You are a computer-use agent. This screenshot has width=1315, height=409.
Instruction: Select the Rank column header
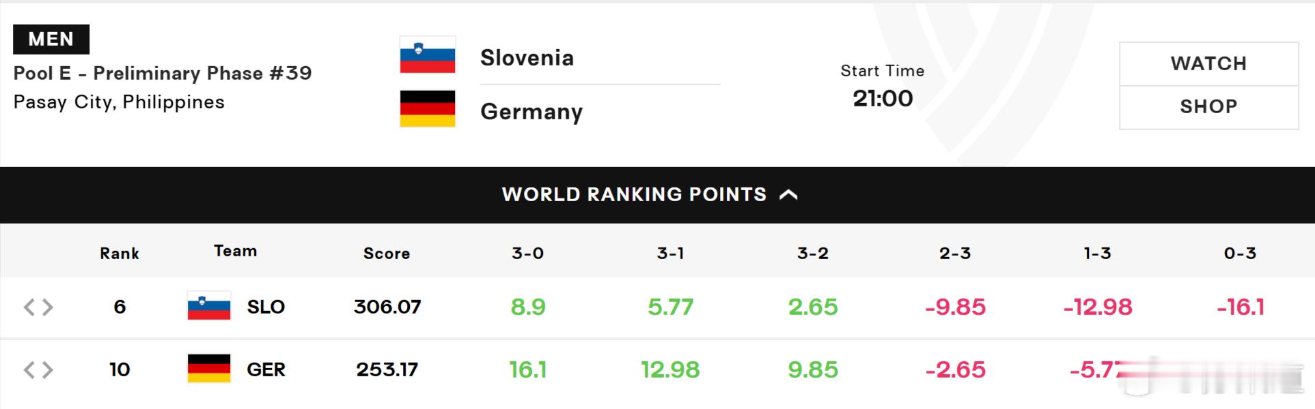coord(120,254)
